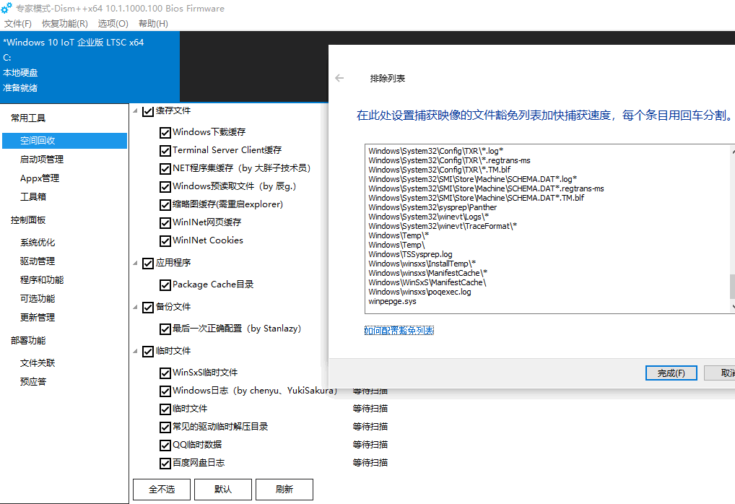
Task: Click the 完成(F) button
Action: [671, 373]
